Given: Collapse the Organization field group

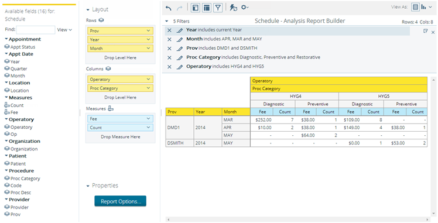Looking at the screenshot, I should (x=6, y=141).
